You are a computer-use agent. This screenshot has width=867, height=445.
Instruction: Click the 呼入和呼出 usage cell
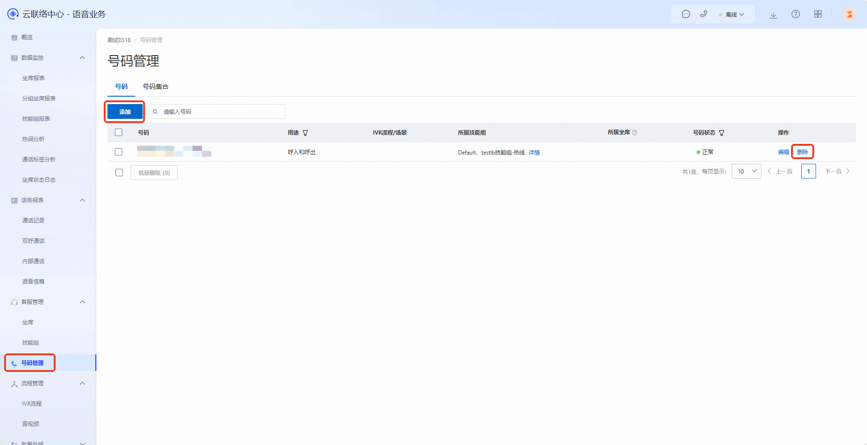point(302,152)
